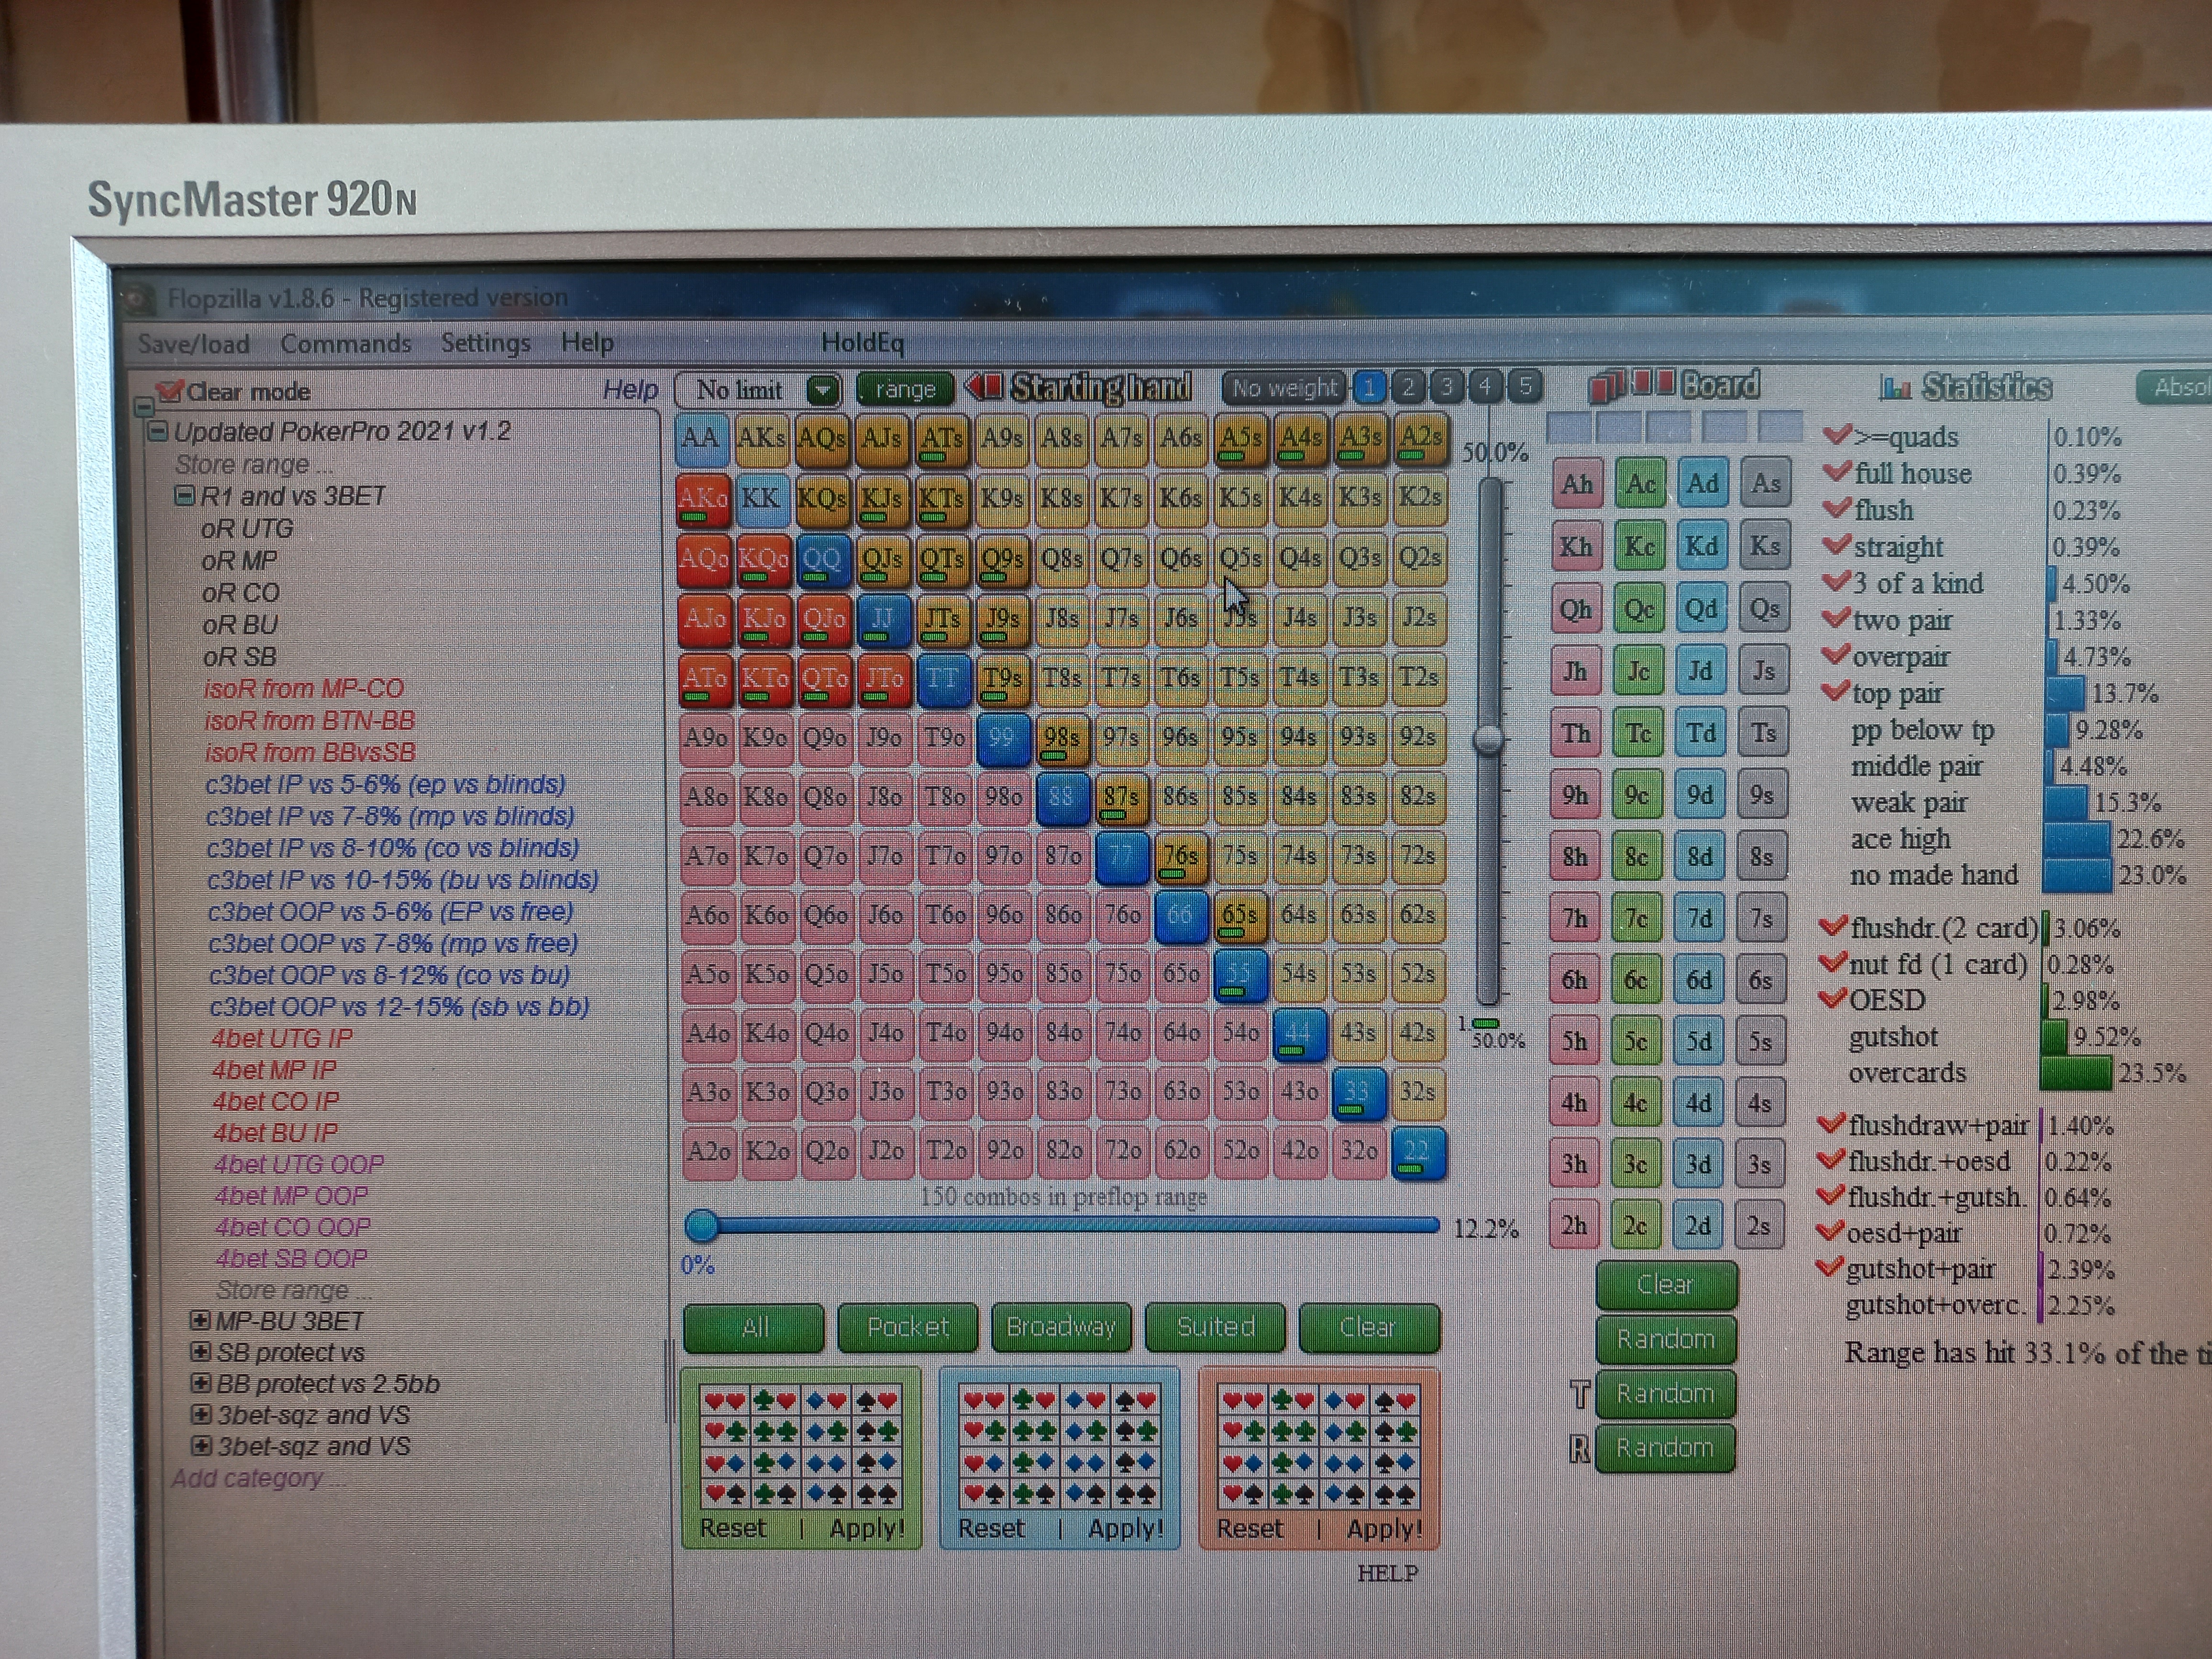Pick the Kc board card

1639,547
